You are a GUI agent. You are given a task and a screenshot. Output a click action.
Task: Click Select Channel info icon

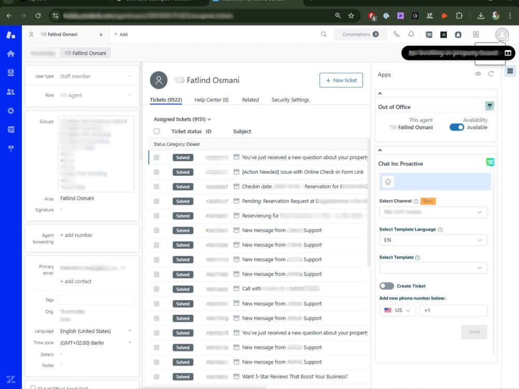coord(416,201)
